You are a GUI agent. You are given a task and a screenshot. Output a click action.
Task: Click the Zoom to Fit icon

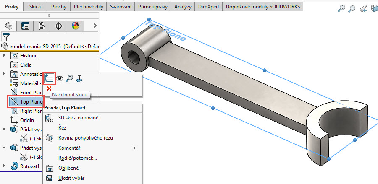342,8
